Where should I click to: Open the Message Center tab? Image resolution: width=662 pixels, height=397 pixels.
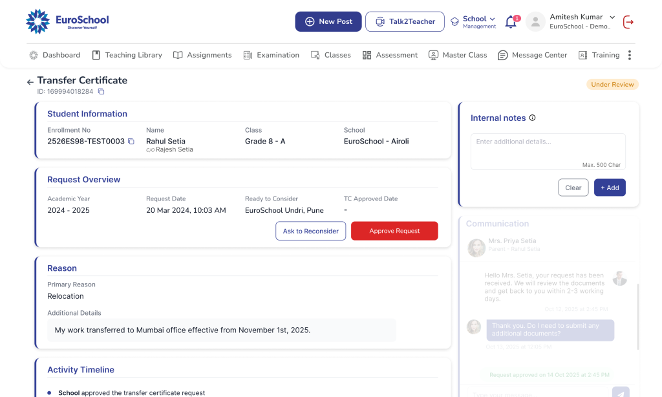pyautogui.click(x=532, y=56)
